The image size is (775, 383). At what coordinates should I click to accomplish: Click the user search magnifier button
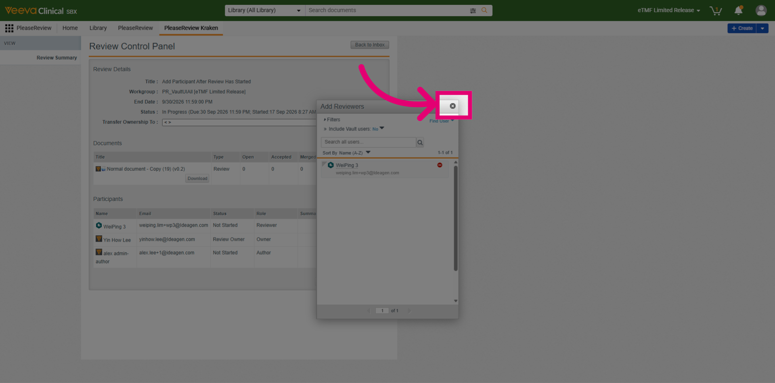click(420, 142)
